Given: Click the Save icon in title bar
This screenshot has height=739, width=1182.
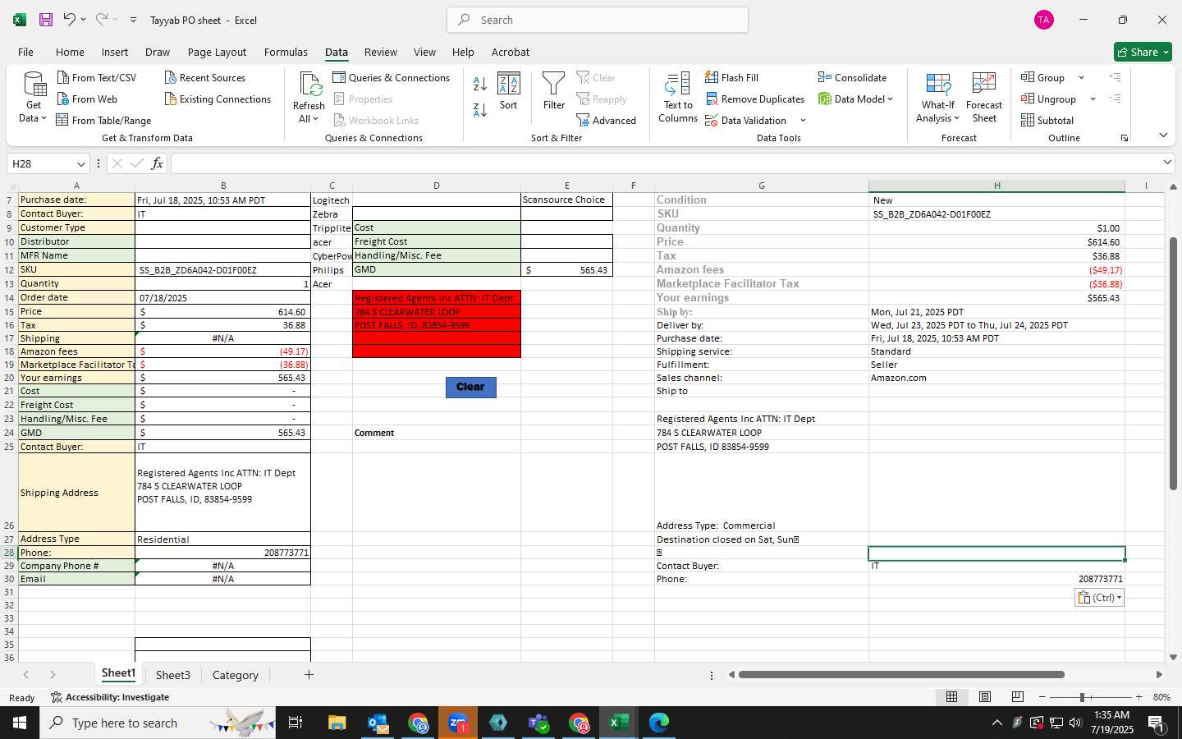Looking at the screenshot, I should tap(46, 20).
